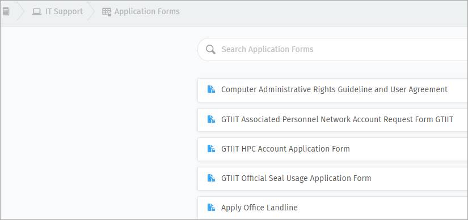The width and height of the screenshot is (468, 220).
Task: Open Apply Office Landline form
Action: click(x=259, y=208)
